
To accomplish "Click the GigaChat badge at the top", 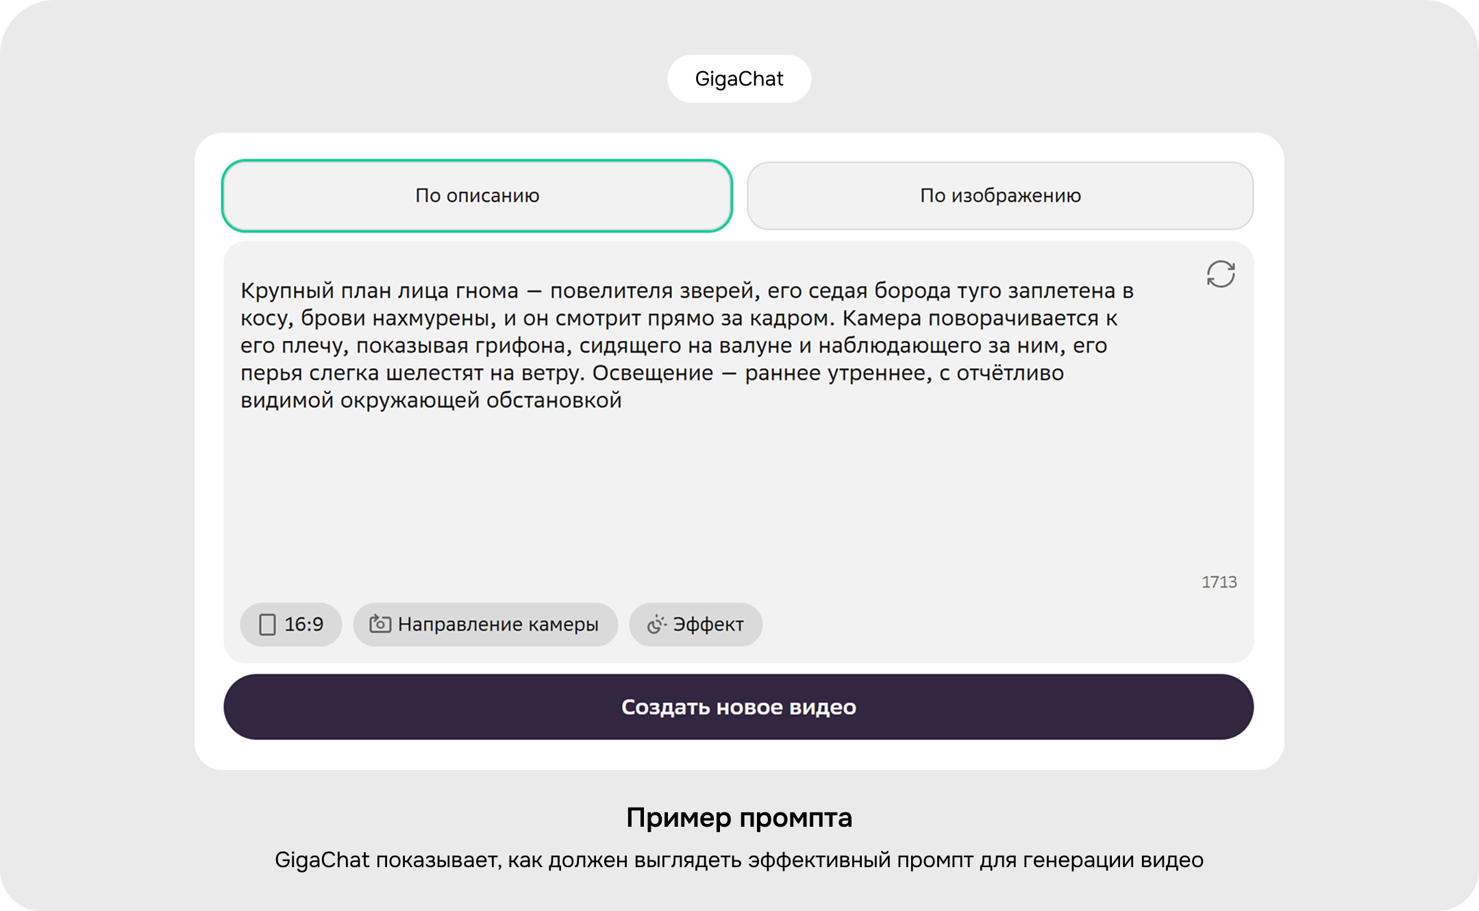I will coord(739,78).
